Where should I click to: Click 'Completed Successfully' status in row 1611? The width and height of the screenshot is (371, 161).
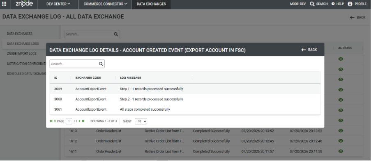pos(211,151)
